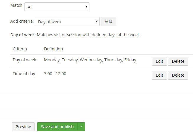Click the Add criteria: field label
The height and width of the screenshot is (132, 193).
[22, 21]
